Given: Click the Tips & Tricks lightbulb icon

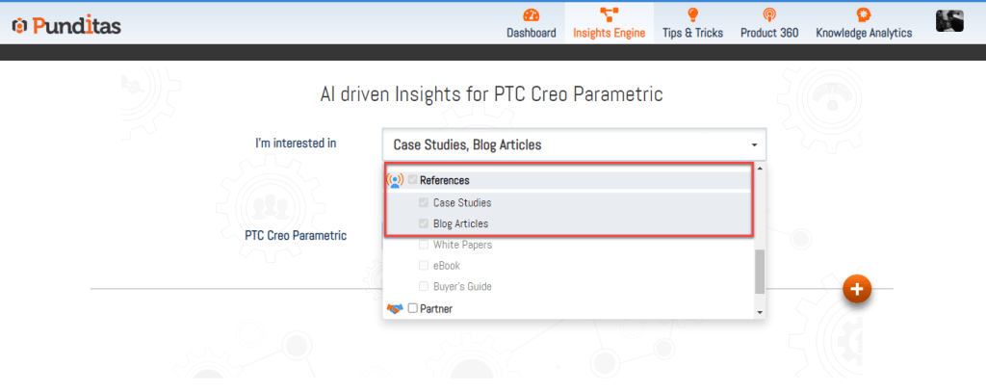Looking at the screenshot, I should click(692, 14).
